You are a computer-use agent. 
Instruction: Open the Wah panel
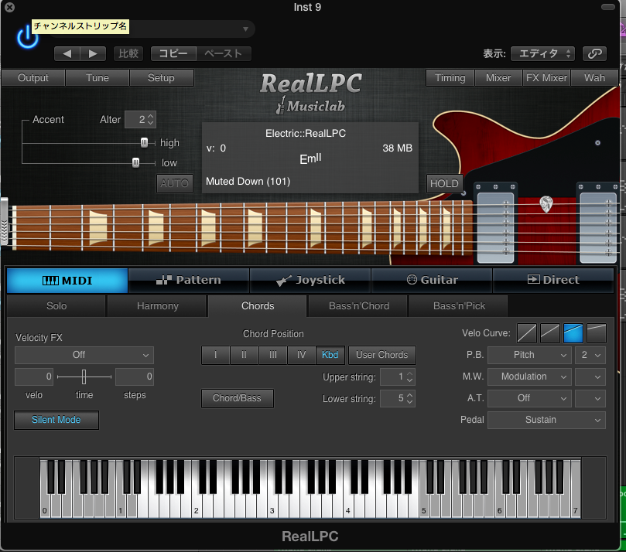[x=594, y=78]
